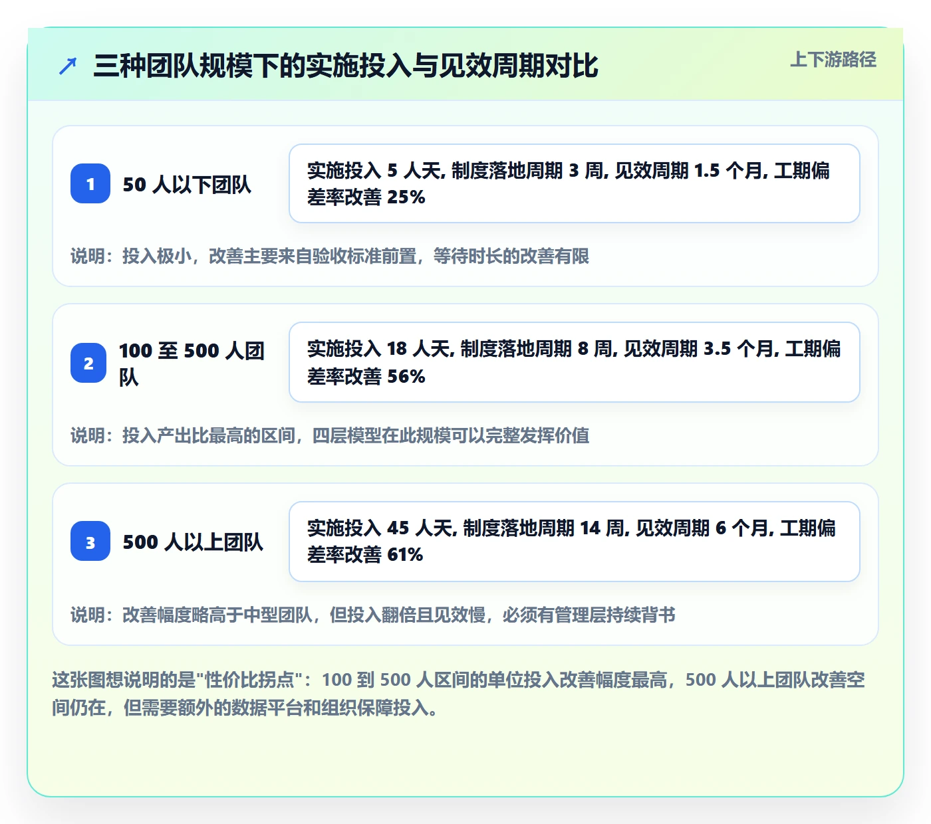Click the number 1 badge

90,183
